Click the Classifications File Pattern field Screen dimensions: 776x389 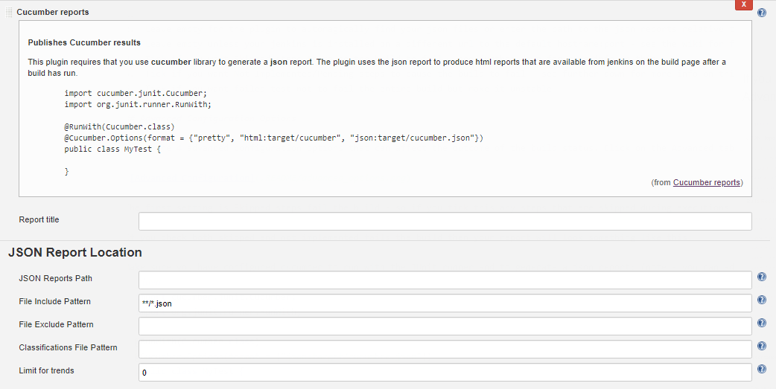[x=445, y=349]
